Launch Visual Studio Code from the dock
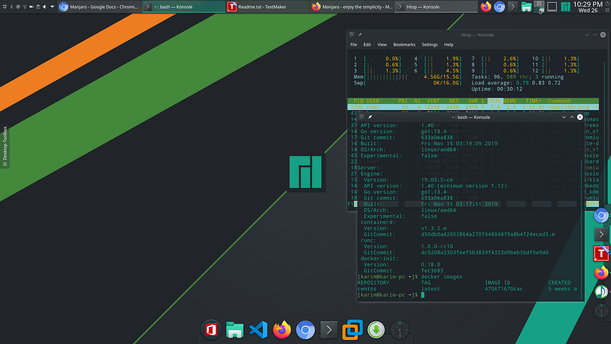This screenshot has height=344, width=611. 258,330
